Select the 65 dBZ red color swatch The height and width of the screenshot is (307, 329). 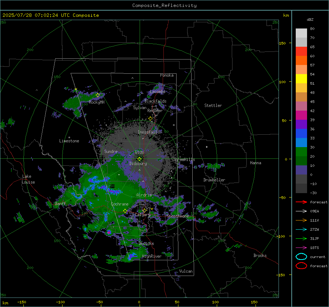301,51
